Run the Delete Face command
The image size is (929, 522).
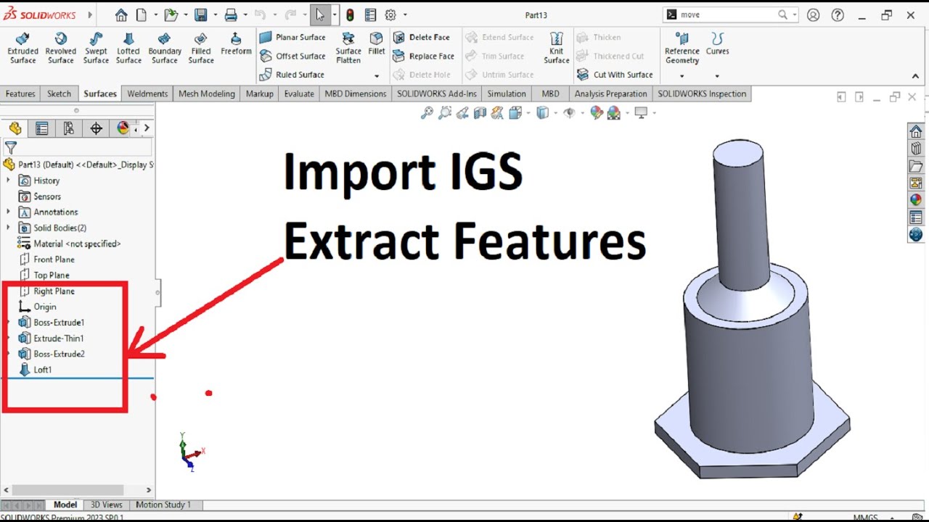422,37
